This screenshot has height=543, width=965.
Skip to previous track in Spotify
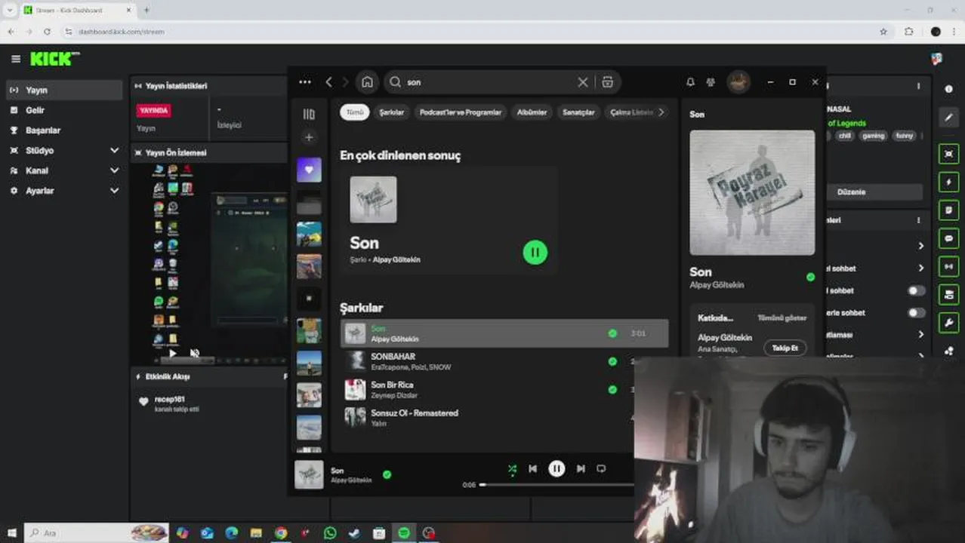pos(533,469)
